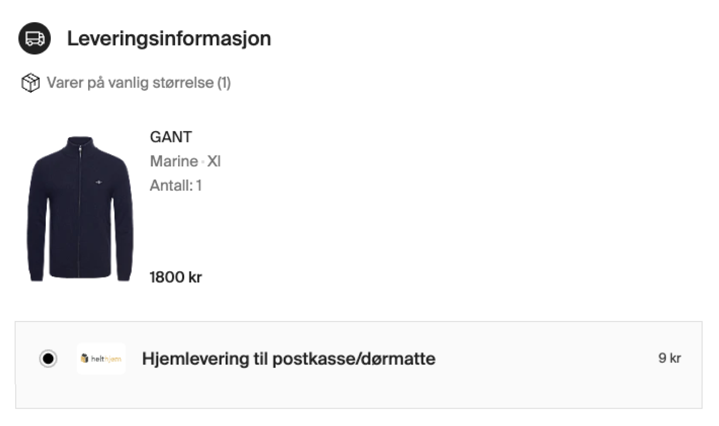Click the helthjem carrier logo

coord(101,359)
